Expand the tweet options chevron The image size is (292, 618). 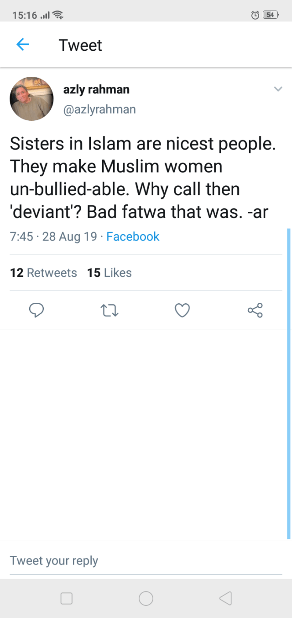[278, 89]
